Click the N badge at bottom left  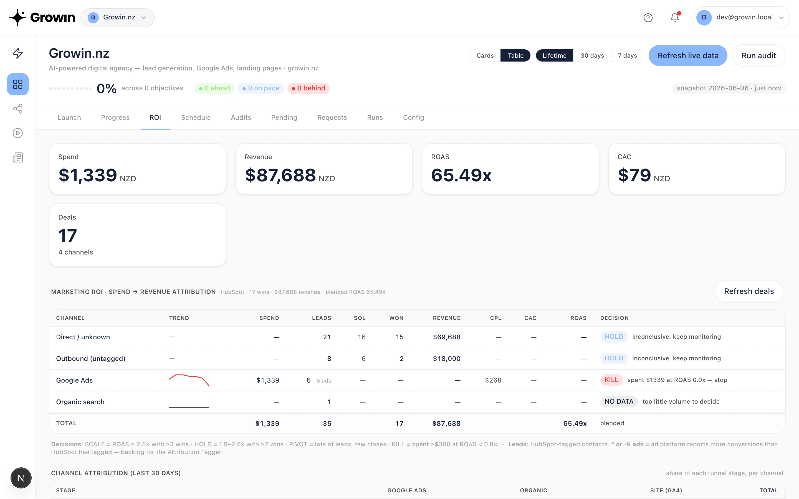coord(21,478)
